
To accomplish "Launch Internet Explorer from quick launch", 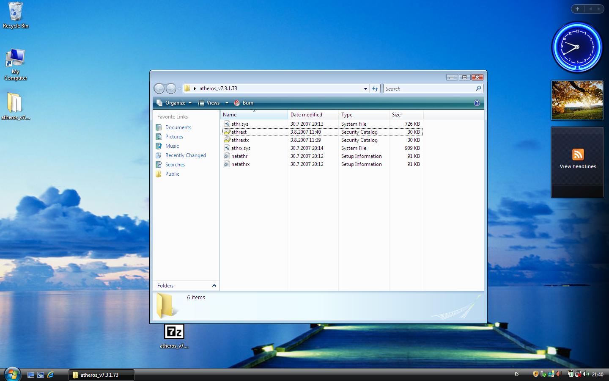I will click(x=50, y=375).
